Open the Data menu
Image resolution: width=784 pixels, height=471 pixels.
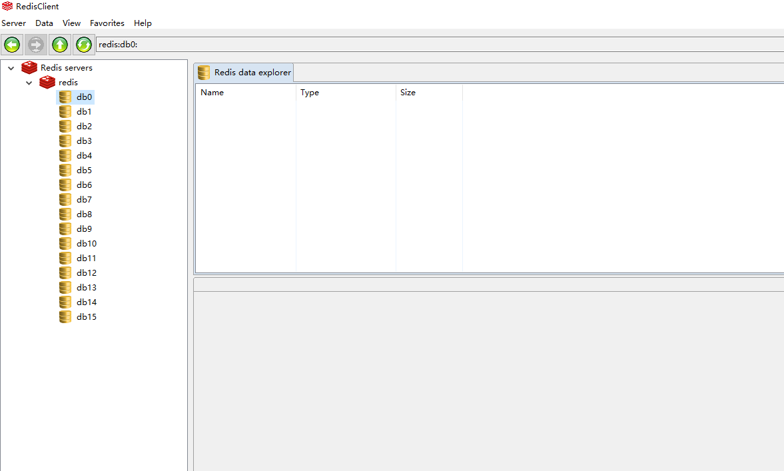44,23
